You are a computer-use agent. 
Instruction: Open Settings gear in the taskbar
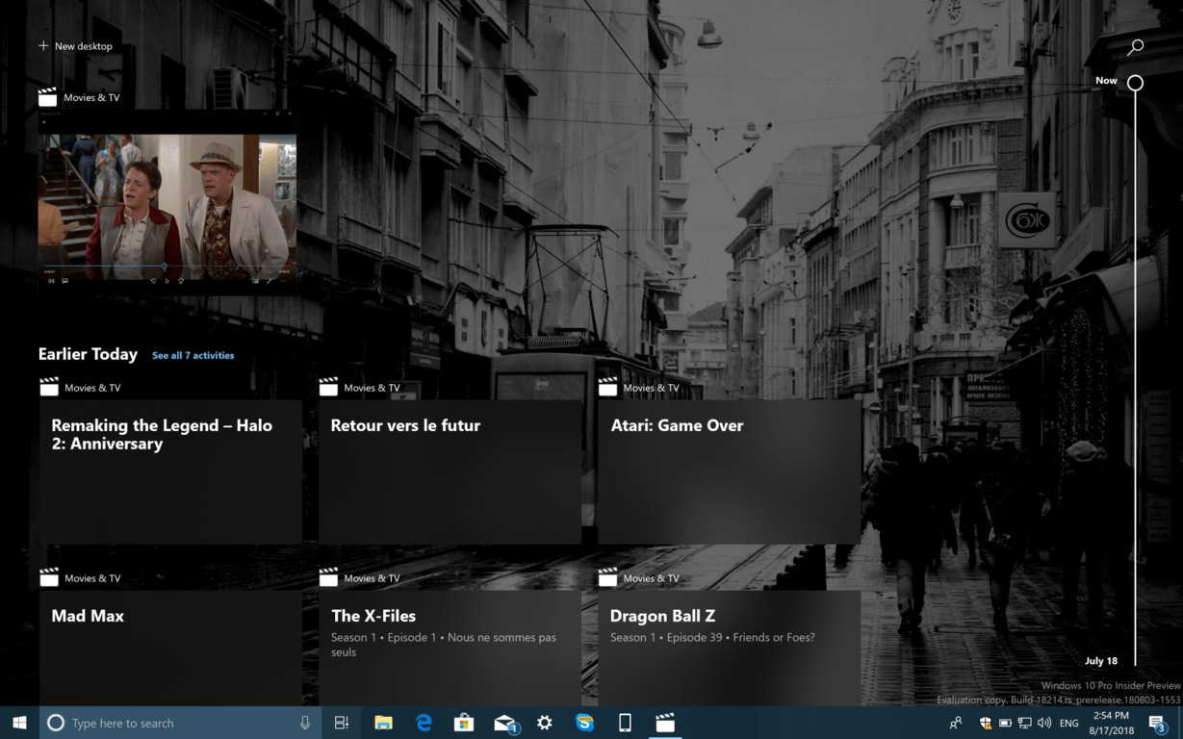pos(545,723)
